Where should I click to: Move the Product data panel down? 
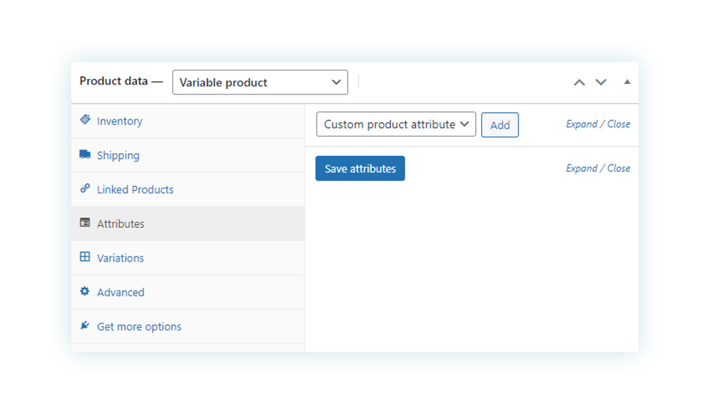[x=600, y=83]
